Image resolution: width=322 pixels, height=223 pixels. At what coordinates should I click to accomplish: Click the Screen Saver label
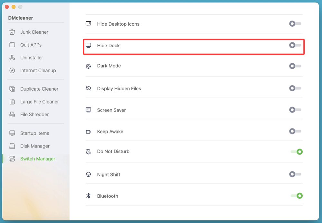tap(111, 110)
